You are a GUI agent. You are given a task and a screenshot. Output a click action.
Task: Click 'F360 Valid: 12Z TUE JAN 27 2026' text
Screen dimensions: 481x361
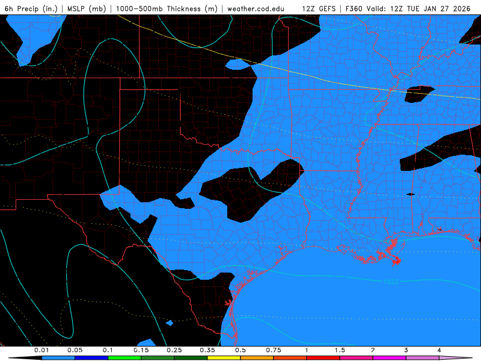point(408,8)
